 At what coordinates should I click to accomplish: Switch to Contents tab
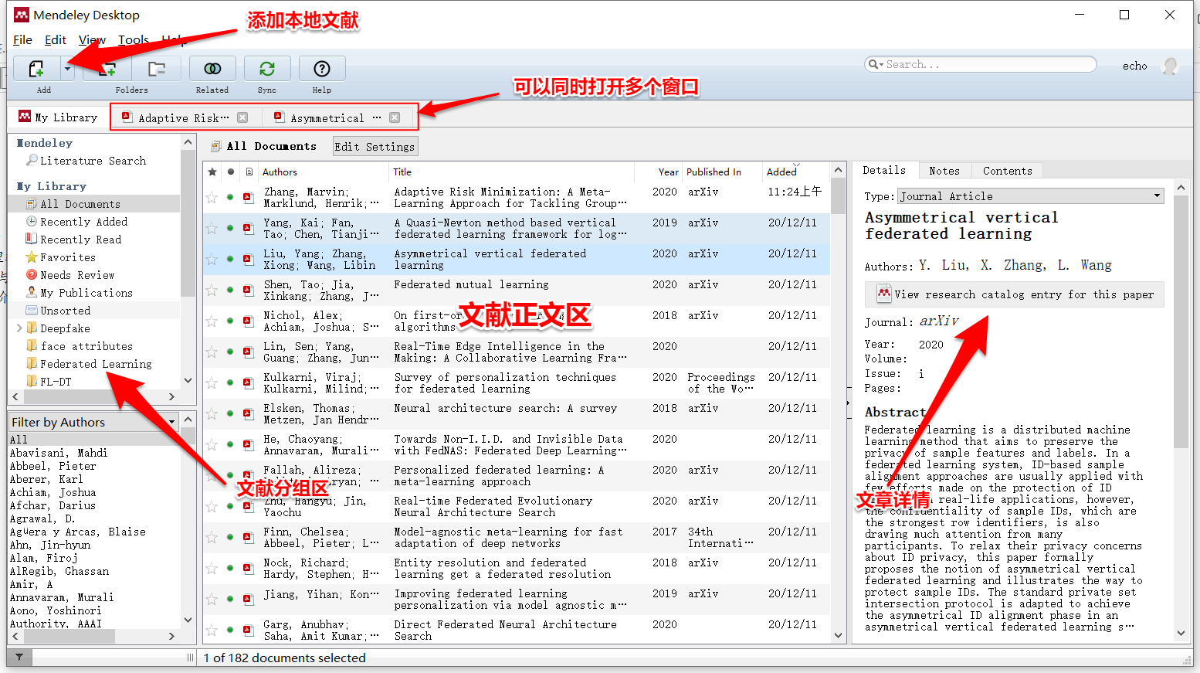[x=1007, y=171]
